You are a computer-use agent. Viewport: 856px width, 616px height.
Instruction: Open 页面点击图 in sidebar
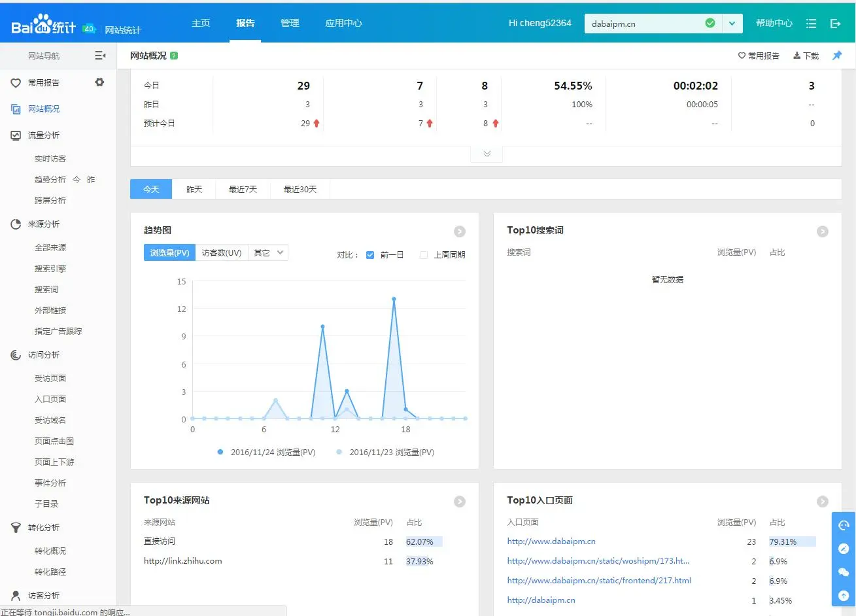(x=54, y=441)
